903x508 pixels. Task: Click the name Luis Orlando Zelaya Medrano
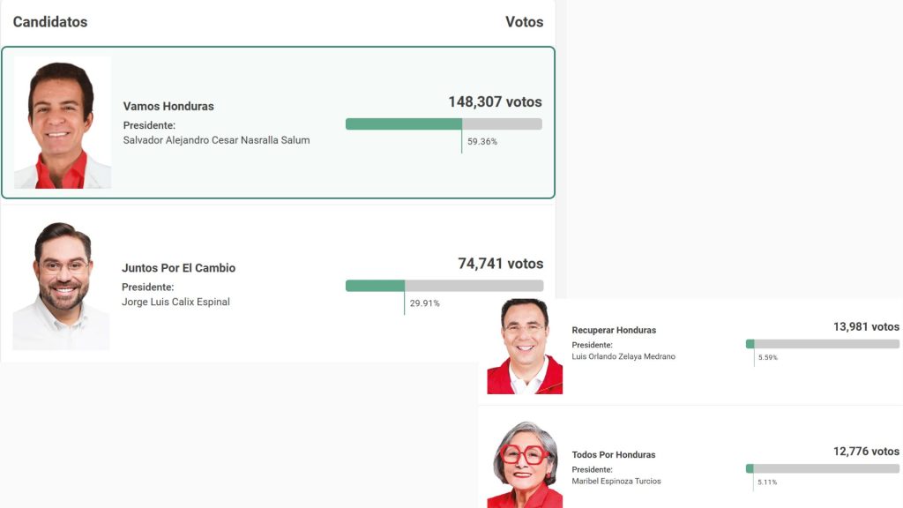(623, 356)
